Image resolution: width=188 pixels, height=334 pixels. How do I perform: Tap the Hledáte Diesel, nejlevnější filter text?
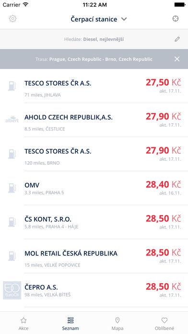point(94,39)
